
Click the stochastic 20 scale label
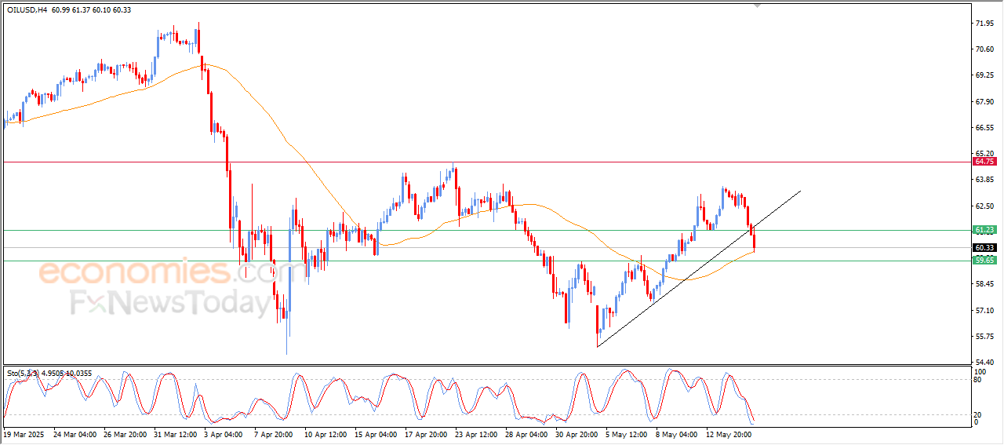point(978,414)
